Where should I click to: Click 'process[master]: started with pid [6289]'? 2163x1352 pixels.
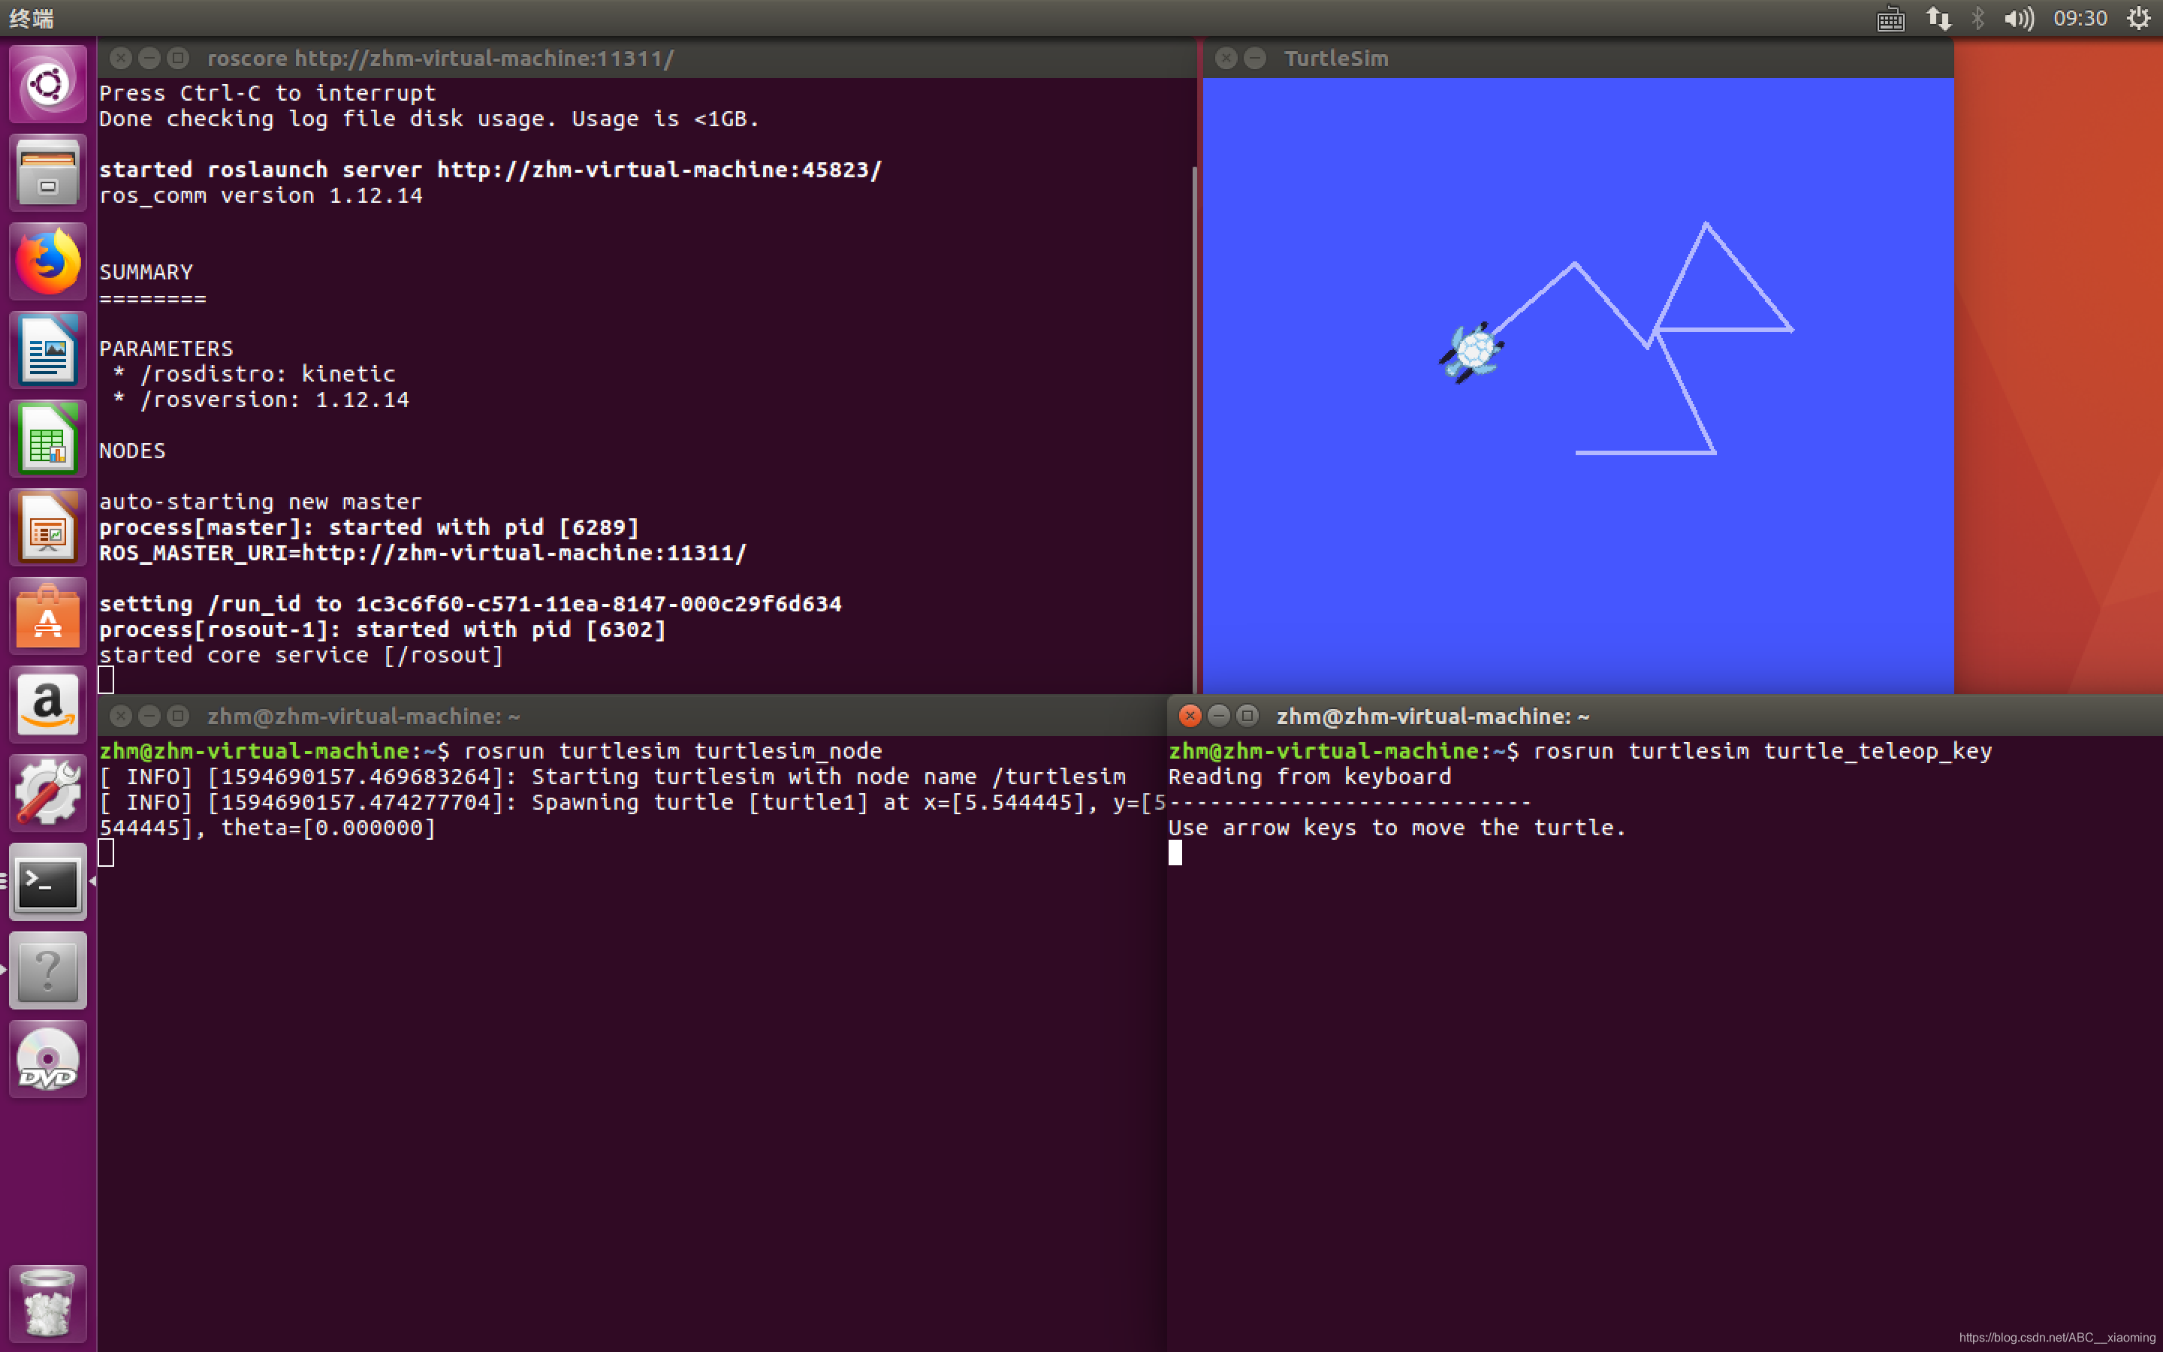point(370,527)
